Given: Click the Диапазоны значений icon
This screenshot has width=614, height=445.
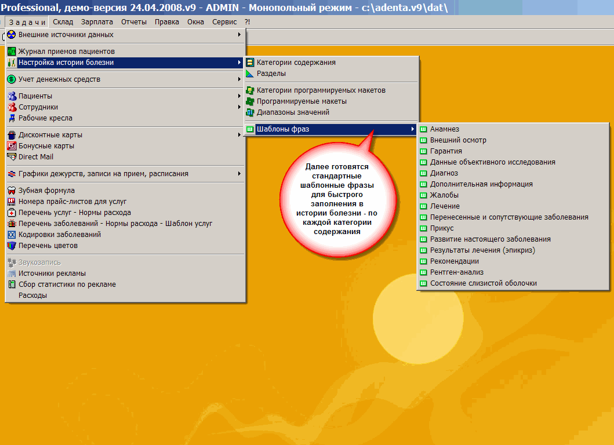Looking at the screenshot, I should pyautogui.click(x=250, y=112).
